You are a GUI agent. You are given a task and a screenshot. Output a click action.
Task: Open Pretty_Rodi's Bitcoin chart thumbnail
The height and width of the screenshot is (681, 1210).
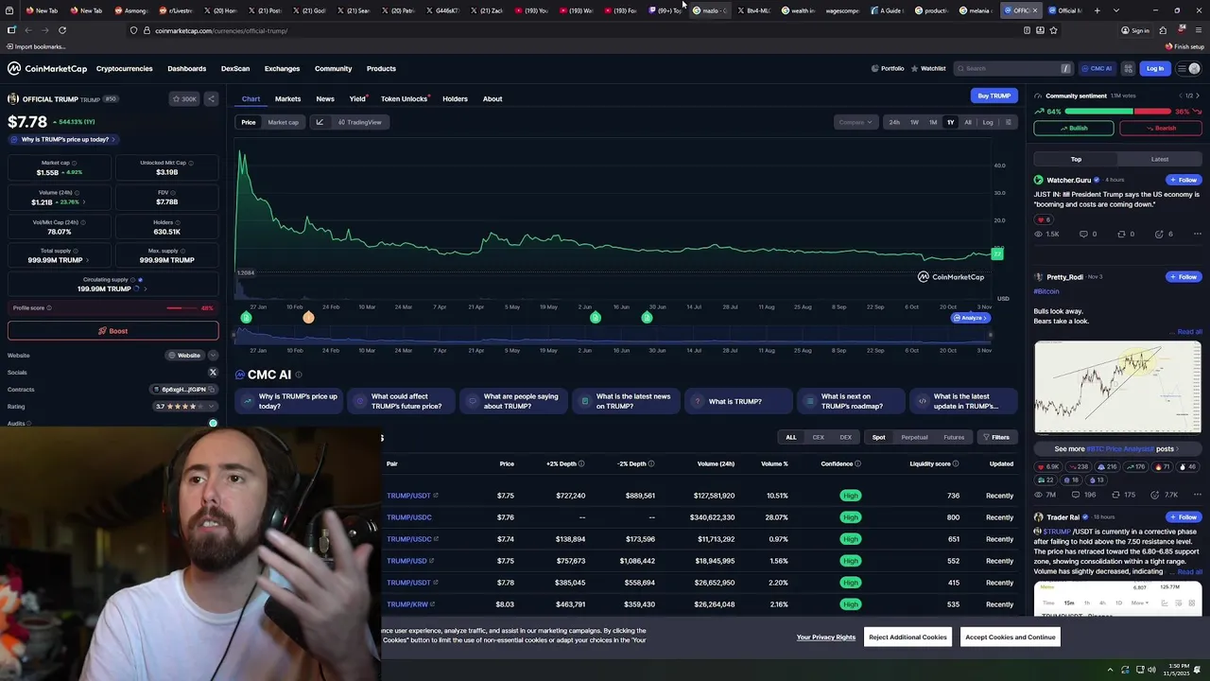(1117, 388)
